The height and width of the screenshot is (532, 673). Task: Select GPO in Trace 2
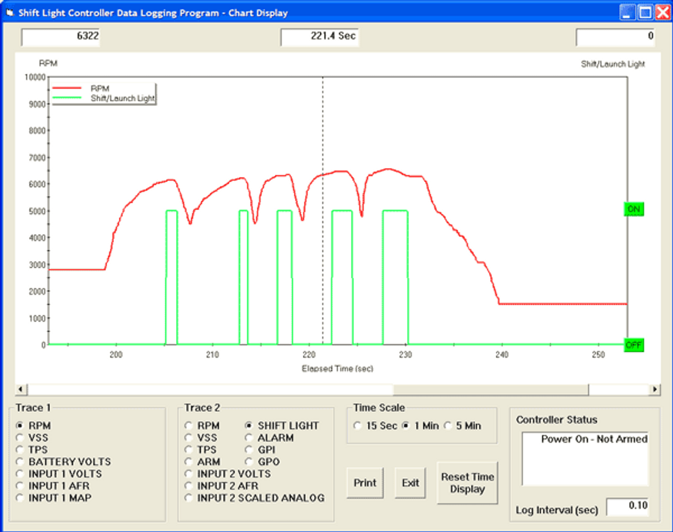pyautogui.click(x=249, y=462)
